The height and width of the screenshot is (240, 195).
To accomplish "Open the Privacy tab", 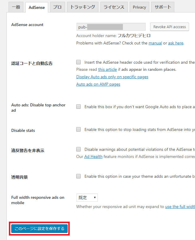I will pyautogui.click(x=139, y=7).
